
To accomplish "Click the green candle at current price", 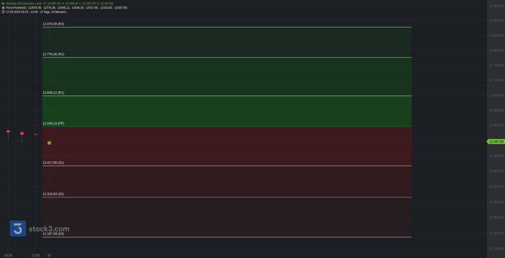I will tap(49, 143).
